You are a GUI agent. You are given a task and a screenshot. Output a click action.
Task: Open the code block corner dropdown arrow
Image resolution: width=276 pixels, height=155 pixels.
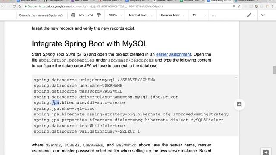pos(236,77)
